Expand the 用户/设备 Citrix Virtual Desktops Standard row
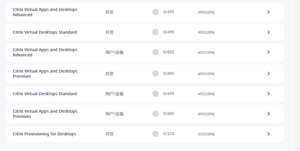Viewport: 300px width, 151px height. pyautogui.click(x=268, y=94)
